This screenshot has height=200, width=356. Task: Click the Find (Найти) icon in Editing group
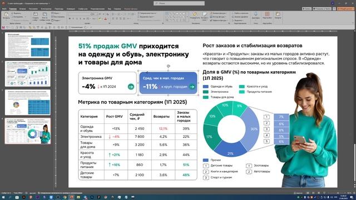233,13
